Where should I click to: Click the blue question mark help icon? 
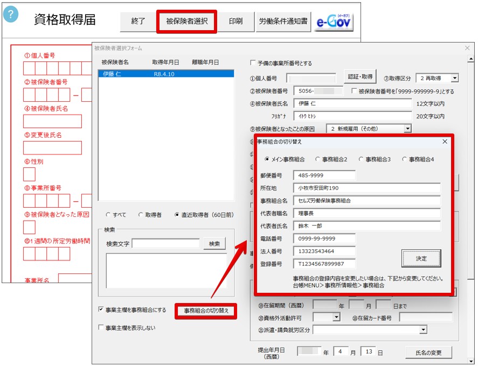(x=11, y=15)
